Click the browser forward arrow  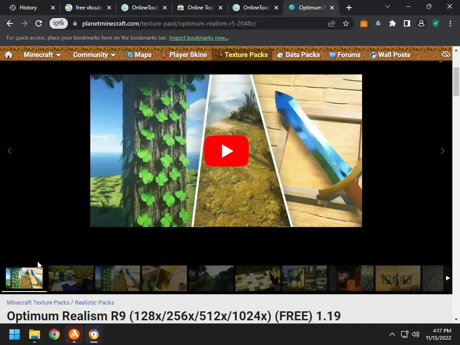(24, 23)
